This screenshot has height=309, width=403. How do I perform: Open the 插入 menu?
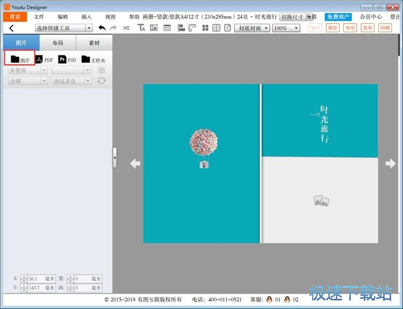tap(87, 17)
